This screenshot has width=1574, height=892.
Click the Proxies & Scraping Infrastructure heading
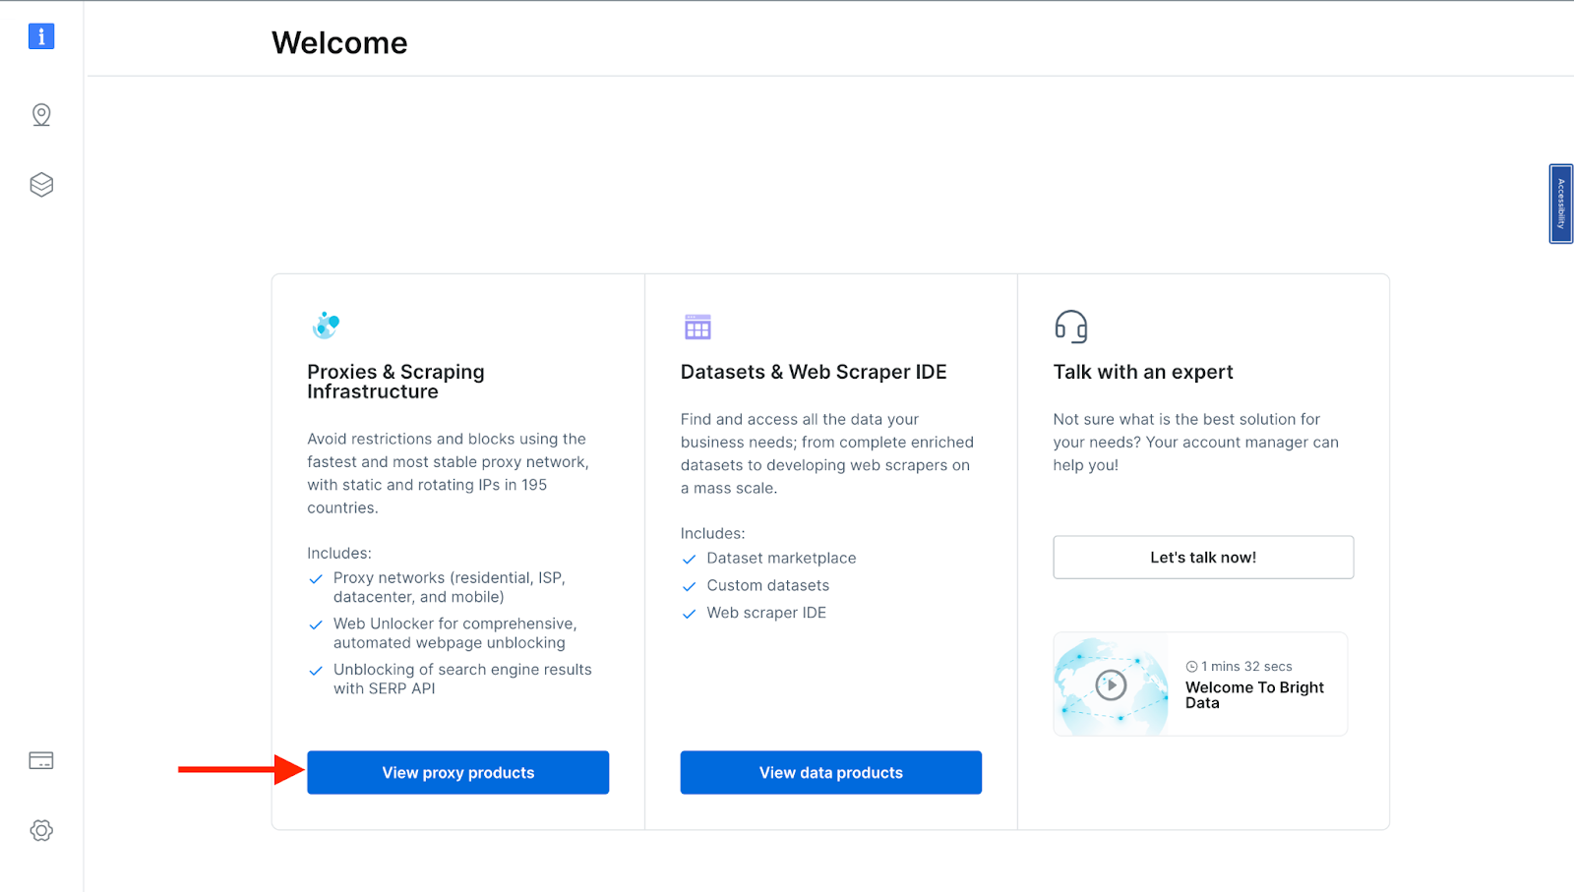[x=395, y=382]
